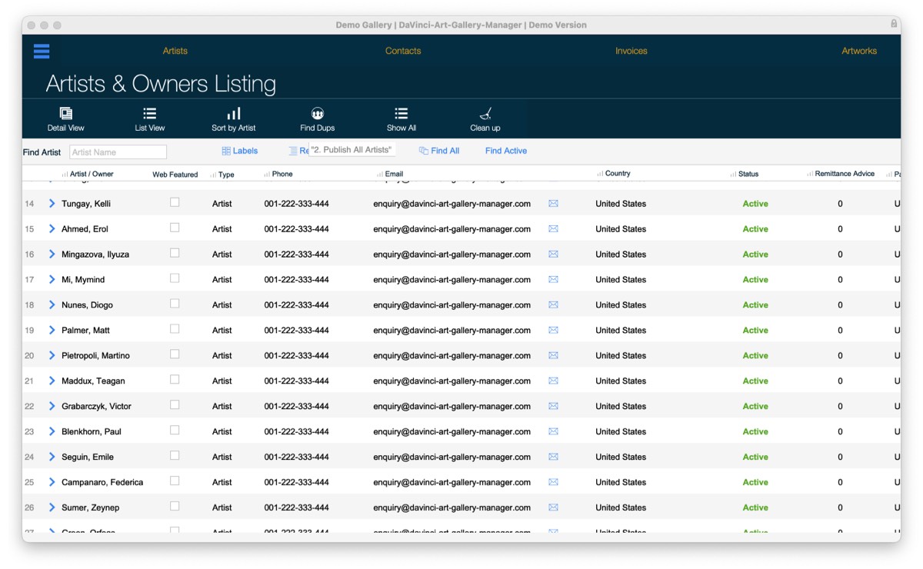Click the Find Active link
Image resolution: width=923 pixels, height=569 pixels.
[x=506, y=151]
